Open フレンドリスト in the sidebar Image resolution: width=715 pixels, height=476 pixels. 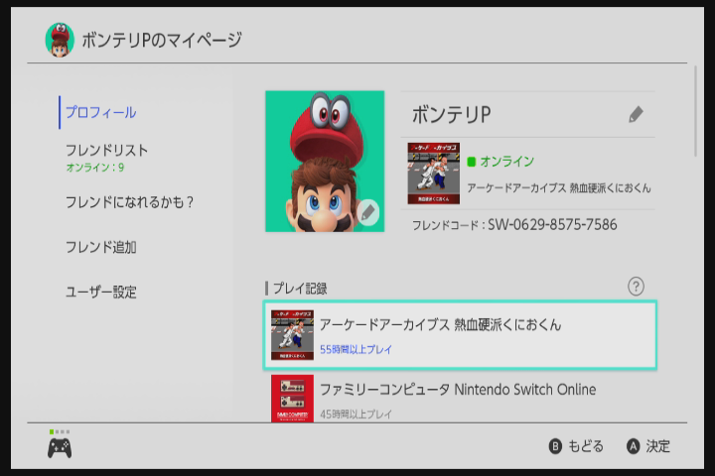point(106,151)
